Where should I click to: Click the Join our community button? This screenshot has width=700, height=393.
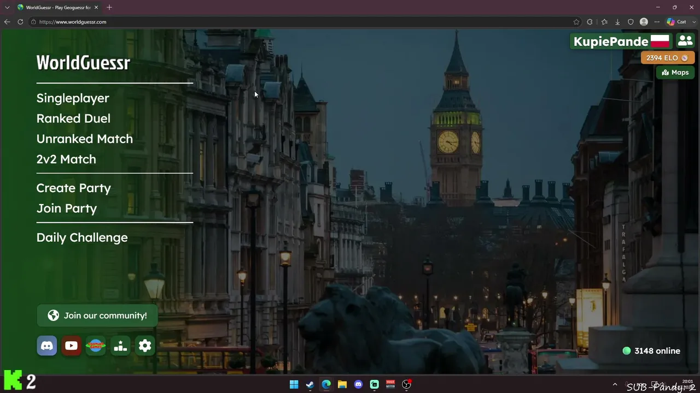[97, 315]
